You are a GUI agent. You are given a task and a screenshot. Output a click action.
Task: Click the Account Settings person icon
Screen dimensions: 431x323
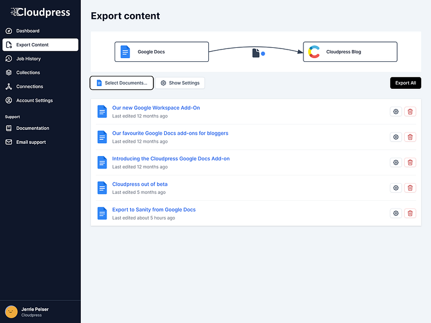click(9, 100)
